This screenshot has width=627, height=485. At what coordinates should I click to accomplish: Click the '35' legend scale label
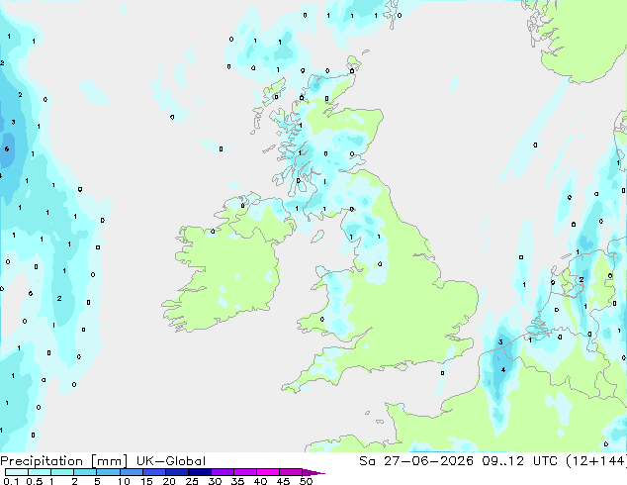[x=237, y=481]
